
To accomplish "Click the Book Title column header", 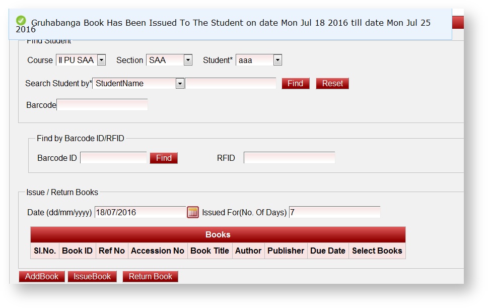I will (210, 251).
